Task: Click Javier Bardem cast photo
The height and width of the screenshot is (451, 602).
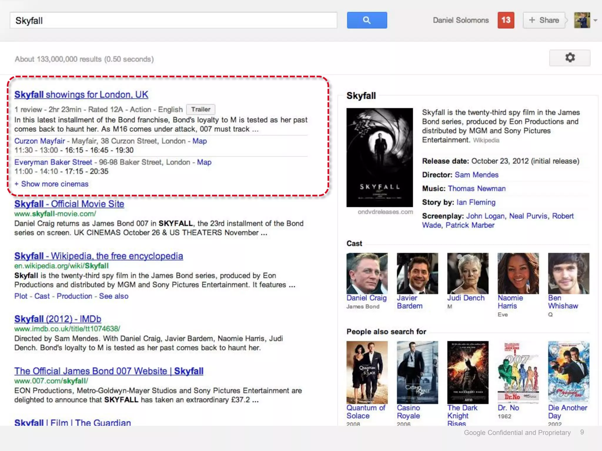Action: click(x=417, y=273)
